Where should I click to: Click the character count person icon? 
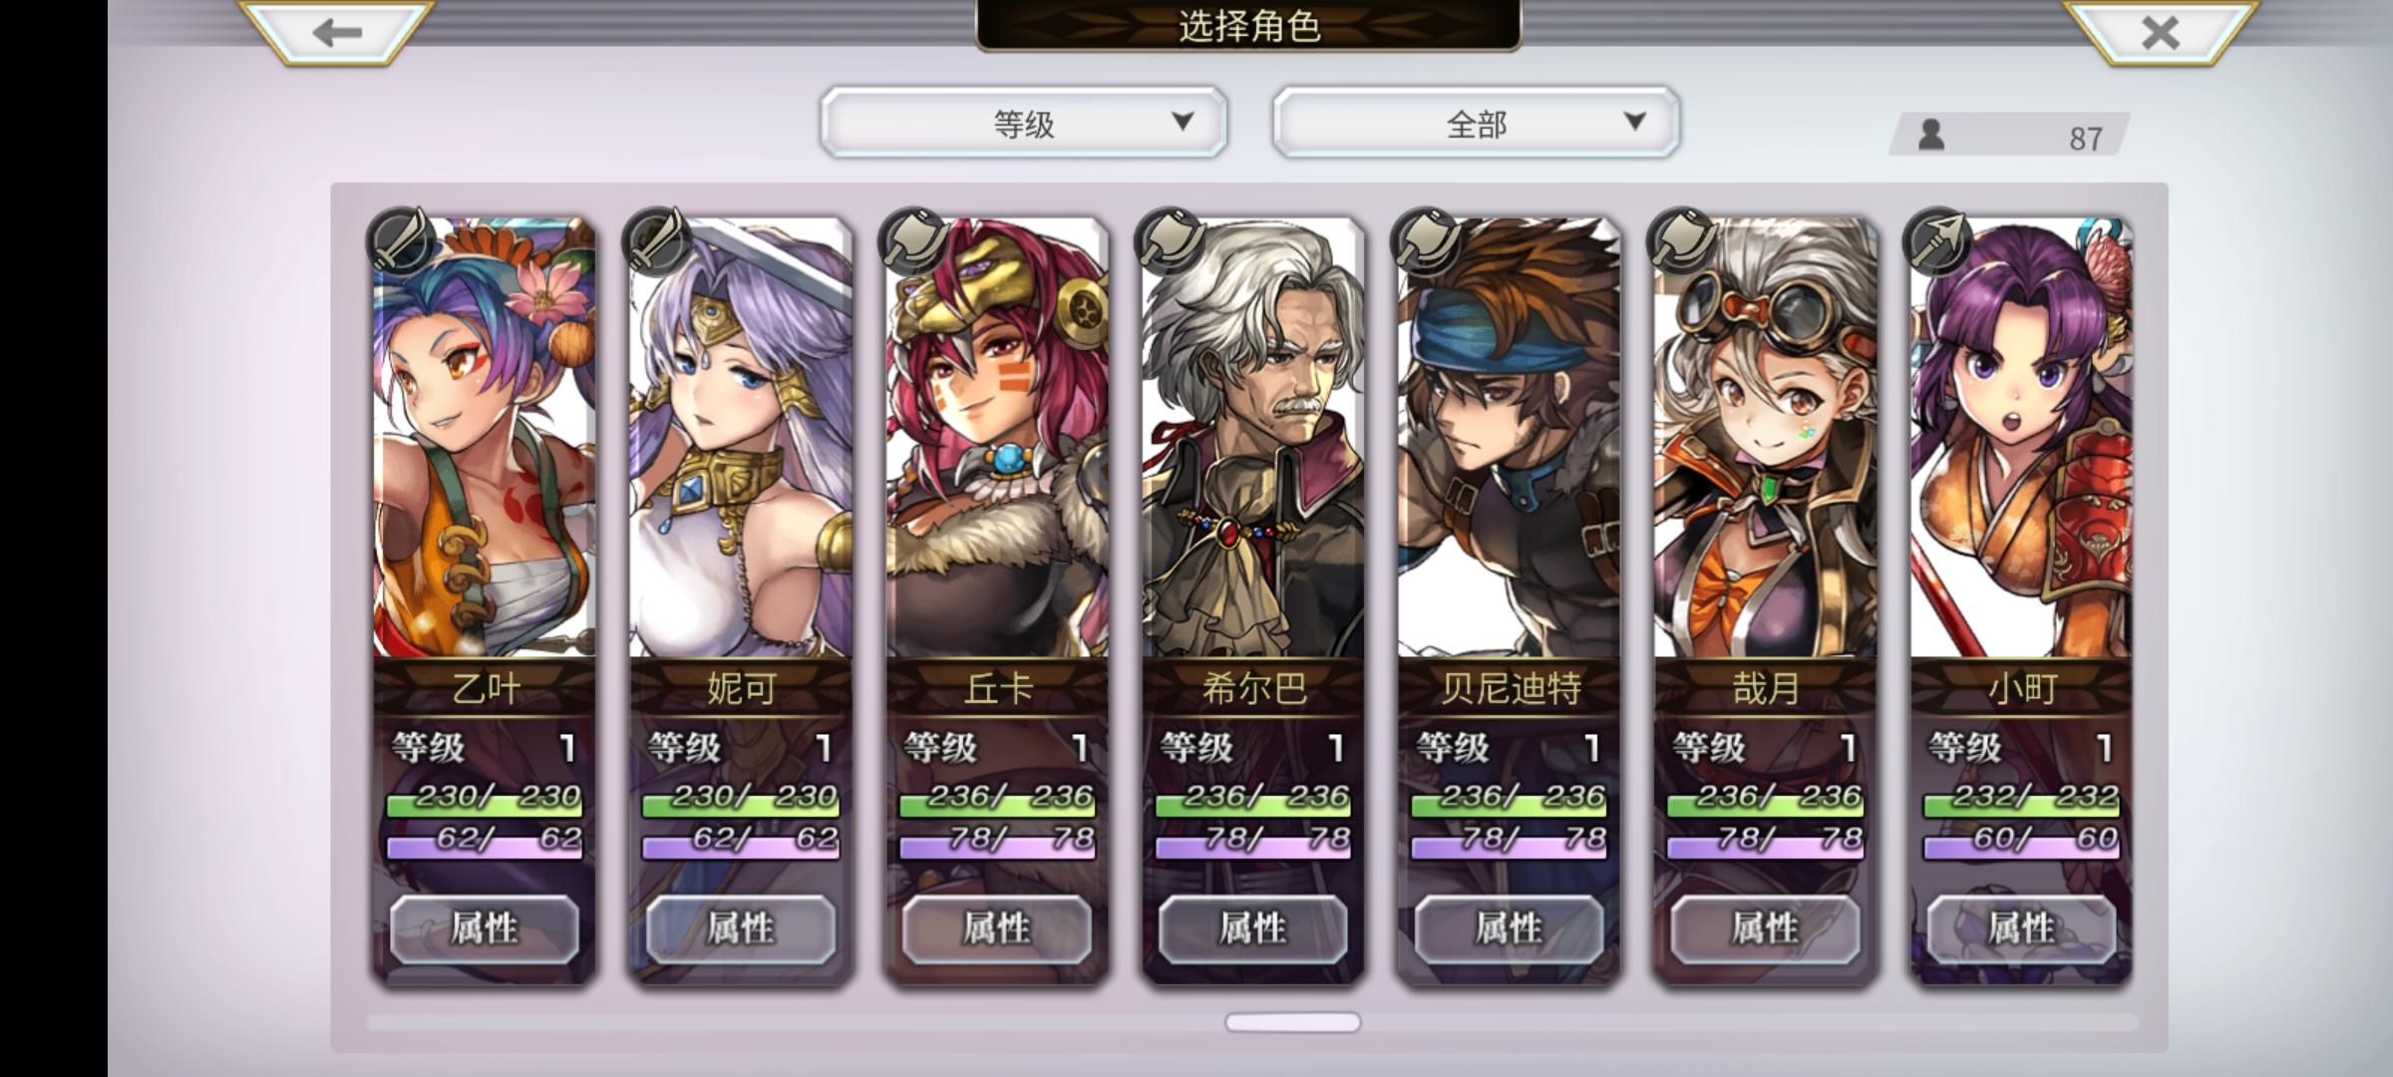tap(1931, 135)
